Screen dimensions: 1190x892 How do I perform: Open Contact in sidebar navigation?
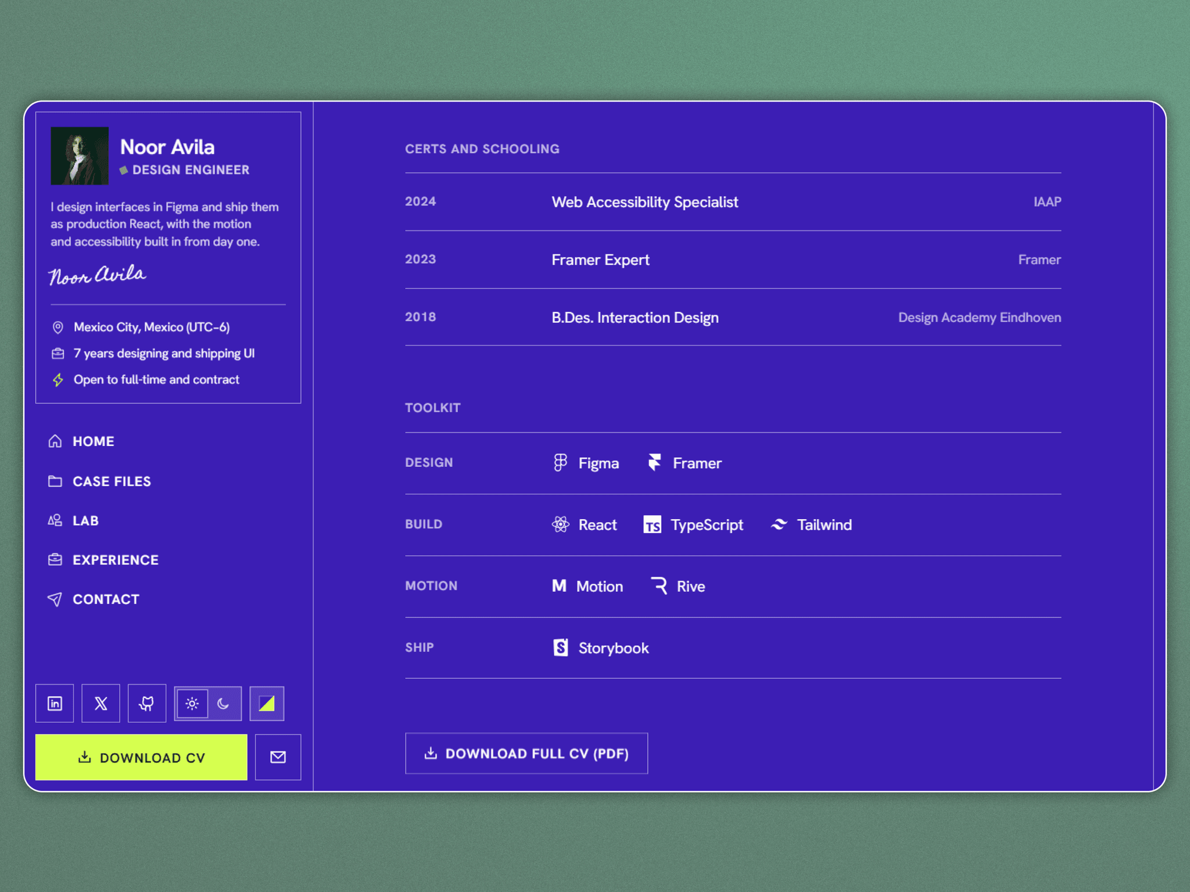pyautogui.click(x=94, y=599)
